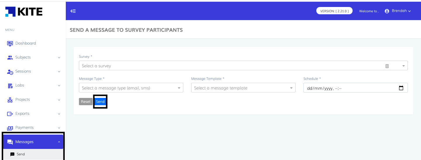Collapse sidebar using the top menu toggle icon
Screen dimensions: 421x160
(x=73, y=11)
